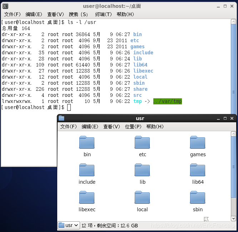Screen dimensions: 238x232
Task: Open the bin folder icon
Action: point(87,142)
